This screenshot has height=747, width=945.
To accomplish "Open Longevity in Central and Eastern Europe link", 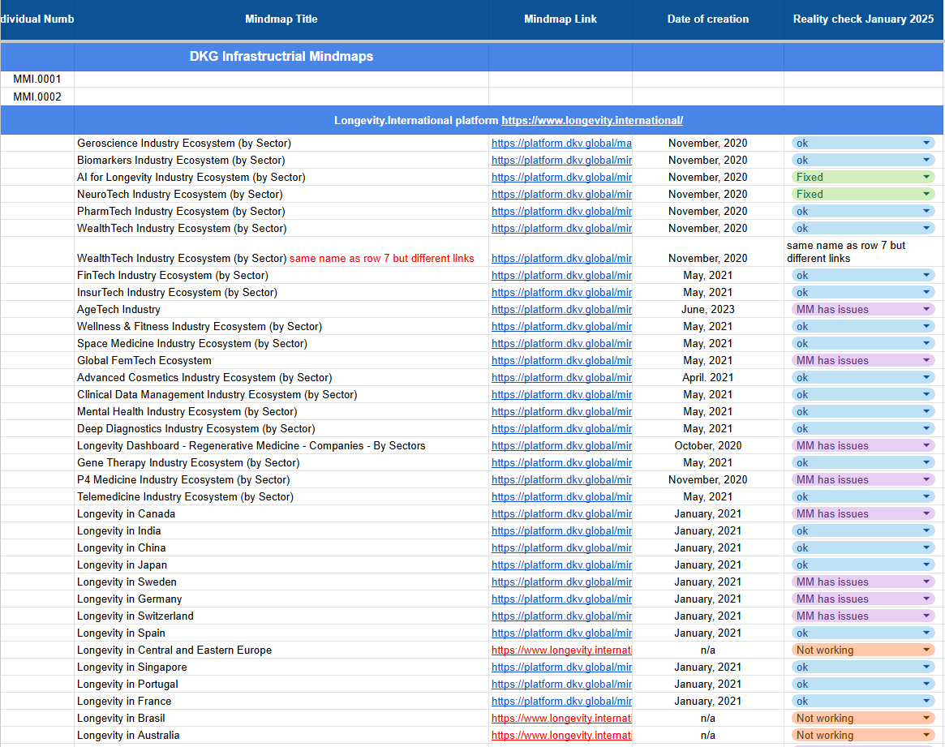I will click(561, 650).
